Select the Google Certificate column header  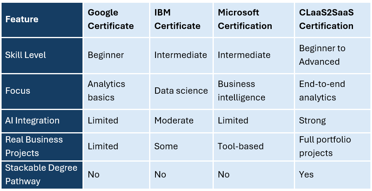[116, 20]
